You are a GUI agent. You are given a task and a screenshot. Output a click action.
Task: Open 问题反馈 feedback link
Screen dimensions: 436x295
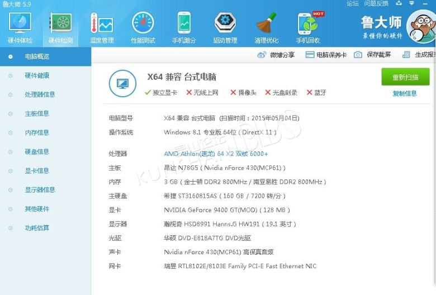click(x=376, y=3)
